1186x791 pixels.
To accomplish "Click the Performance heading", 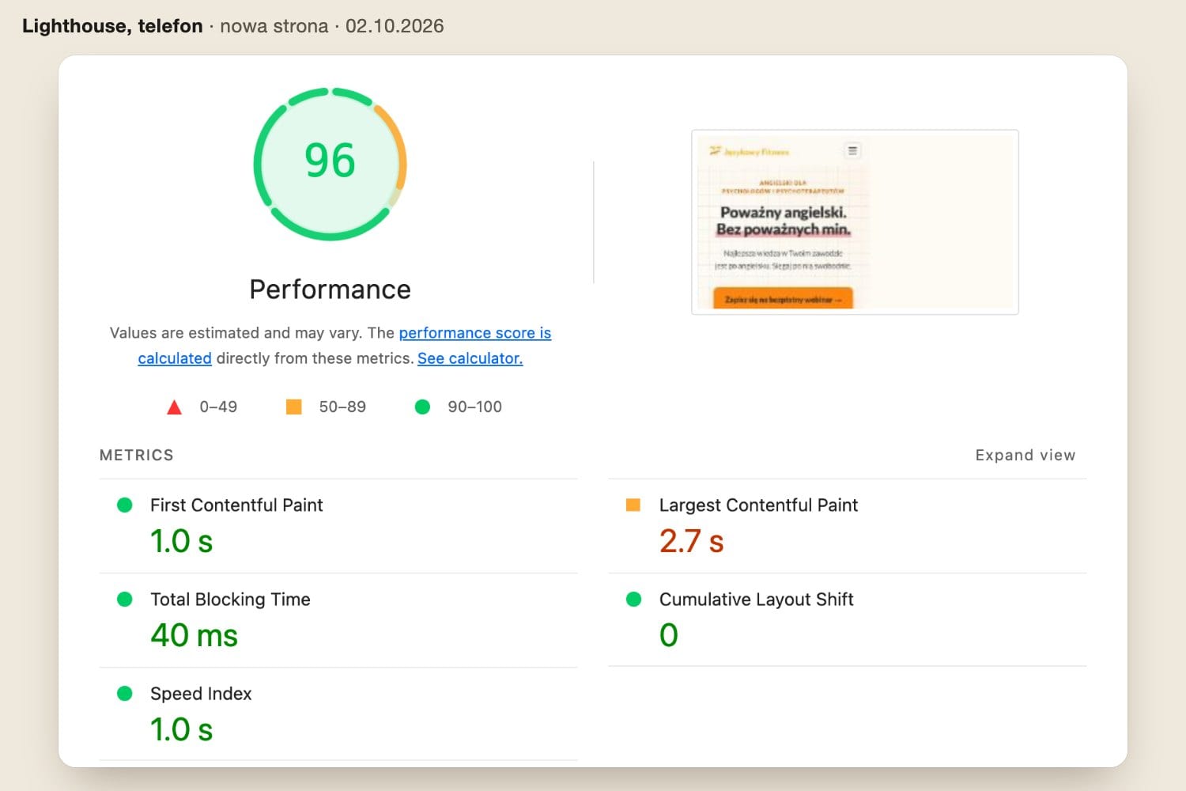I will tap(330, 290).
